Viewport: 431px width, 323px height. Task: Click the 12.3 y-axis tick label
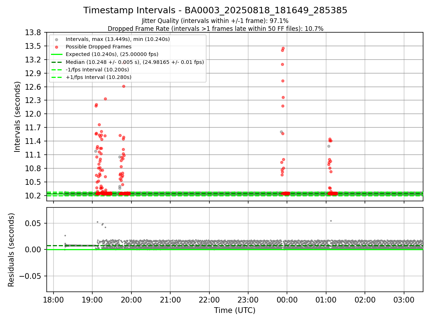pos(33,100)
